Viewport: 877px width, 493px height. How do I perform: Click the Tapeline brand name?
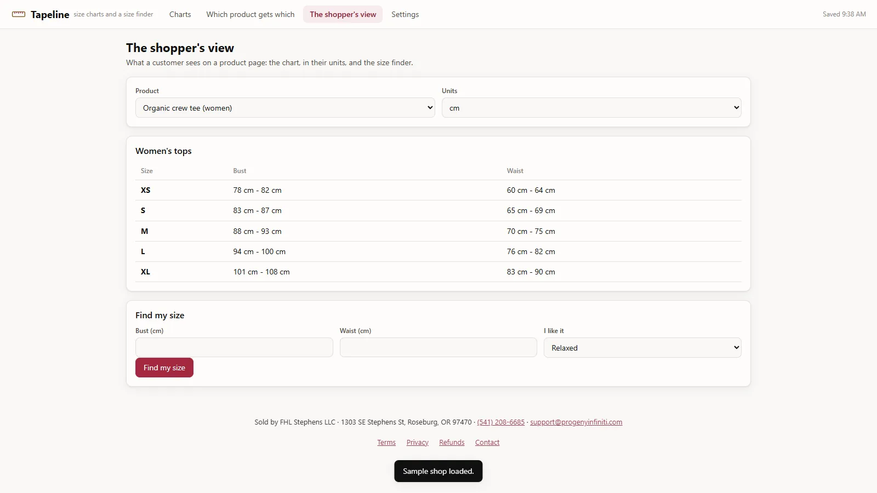(50, 15)
